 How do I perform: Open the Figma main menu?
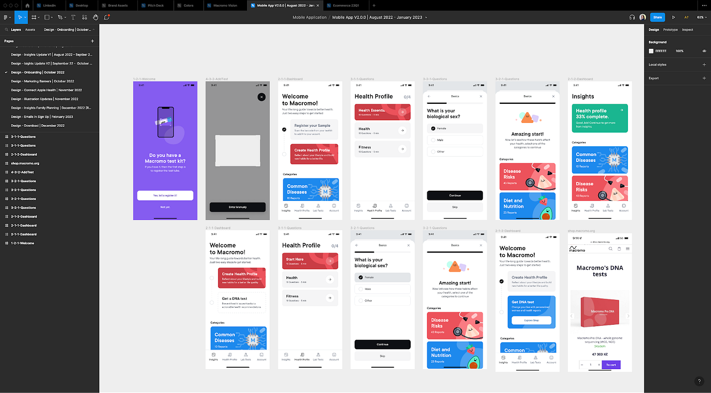(5, 17)
